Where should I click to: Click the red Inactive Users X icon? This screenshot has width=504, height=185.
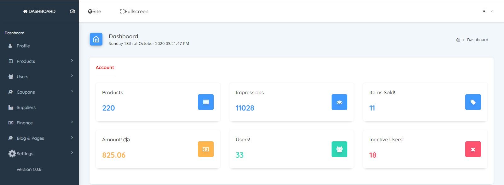coord(473,149)
